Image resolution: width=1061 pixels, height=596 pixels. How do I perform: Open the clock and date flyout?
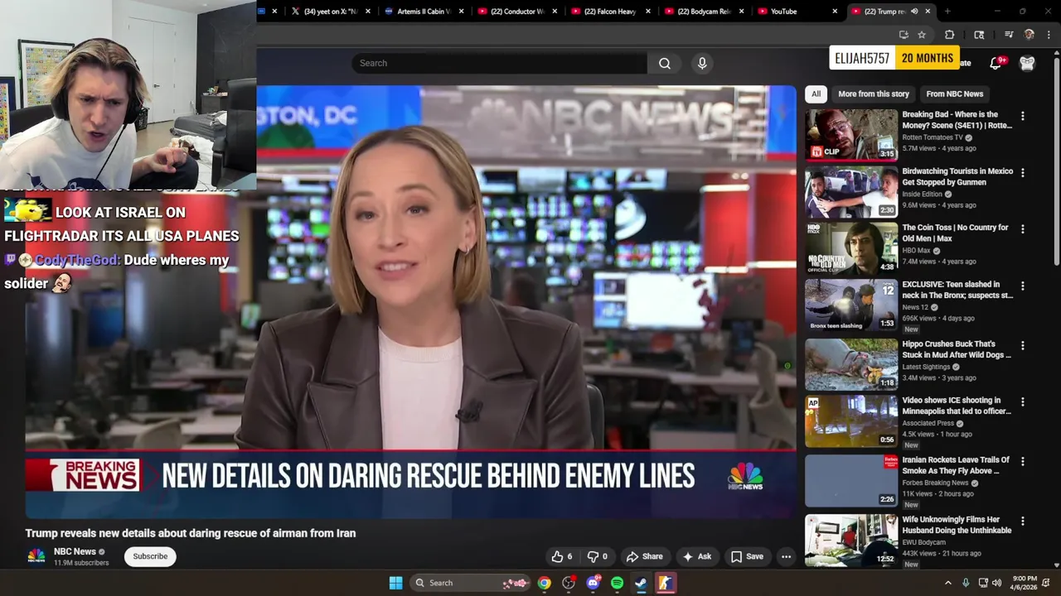(1025, 583)
